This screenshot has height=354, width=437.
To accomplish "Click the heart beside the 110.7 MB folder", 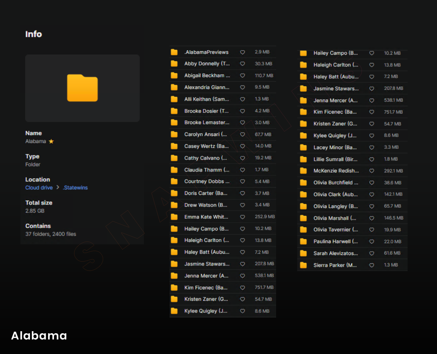I will (x=243, y=75).
